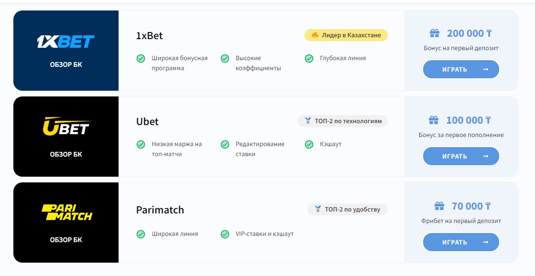Click the green checkmark beside Широкая бонусная программа
535x276 pixels.
[x=141, y=58]
